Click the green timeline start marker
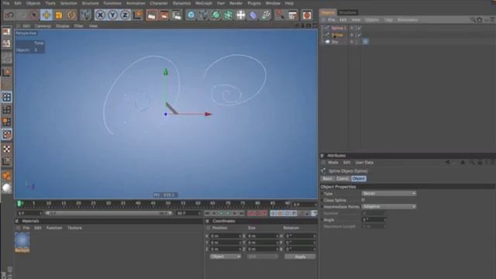496x279 pixels. pos(19,203)
